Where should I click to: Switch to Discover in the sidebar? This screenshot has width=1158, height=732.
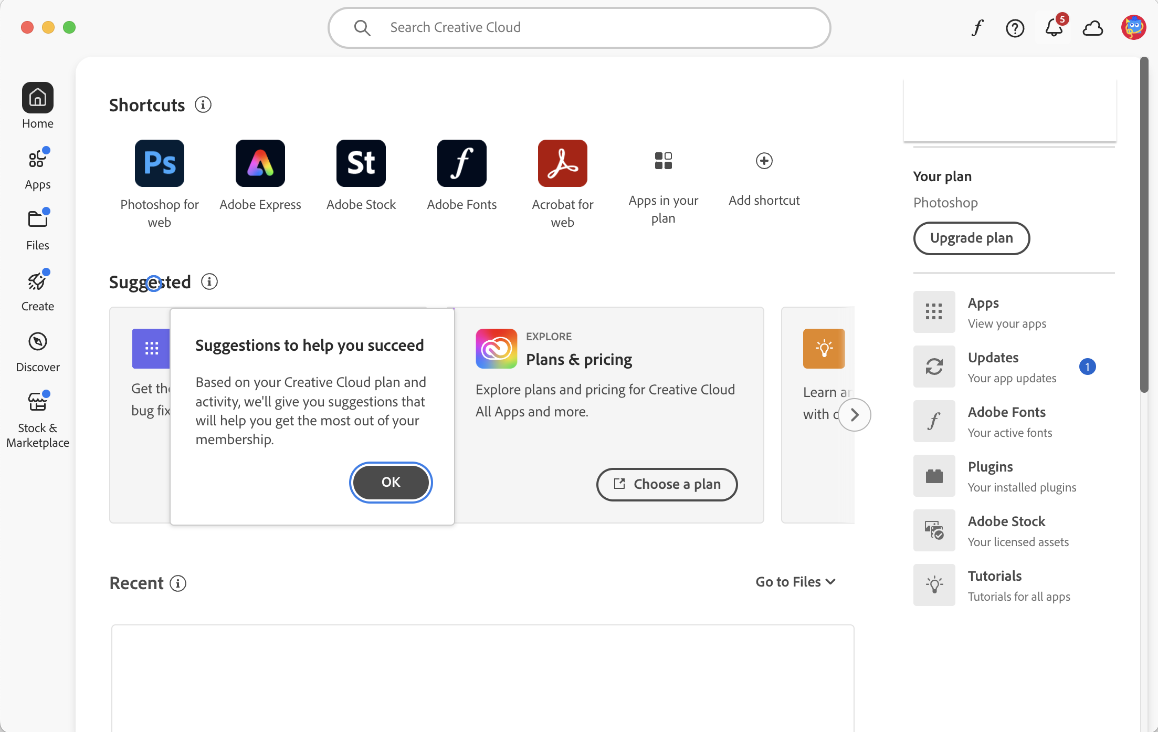coord(38,352)
